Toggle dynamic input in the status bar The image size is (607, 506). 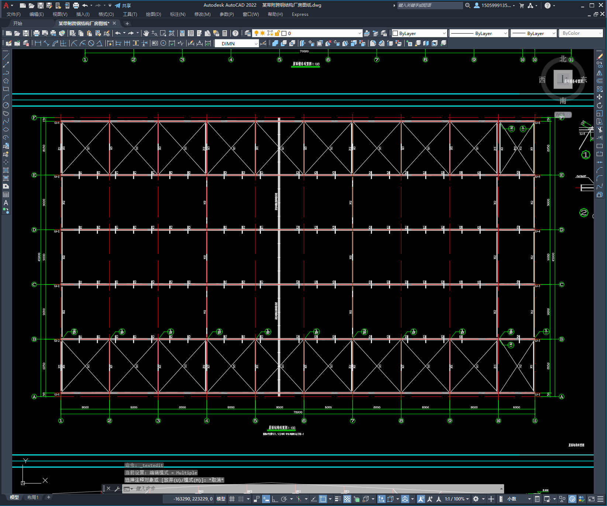[266, 499]
